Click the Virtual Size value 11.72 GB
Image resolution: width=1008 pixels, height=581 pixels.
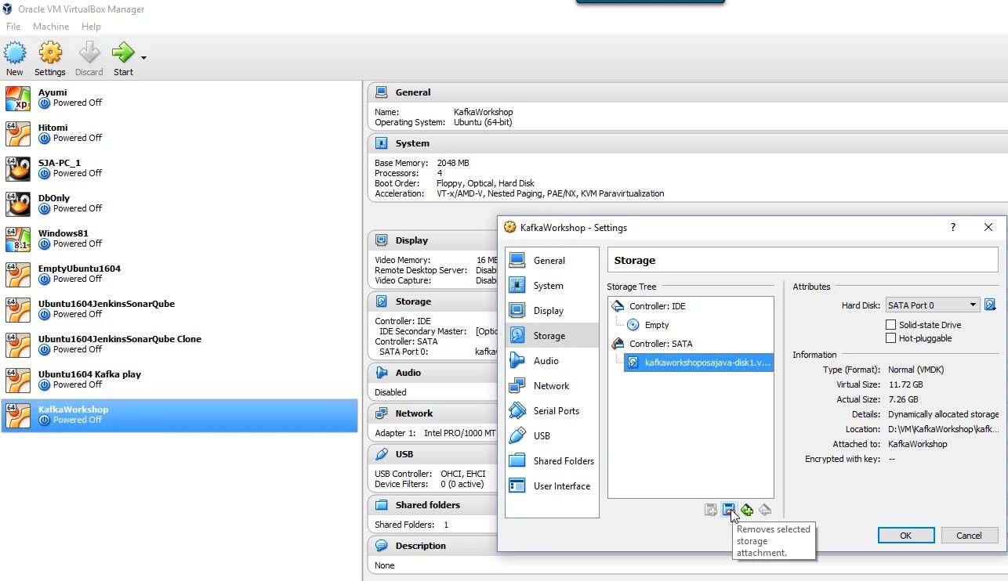coord(905,384)
